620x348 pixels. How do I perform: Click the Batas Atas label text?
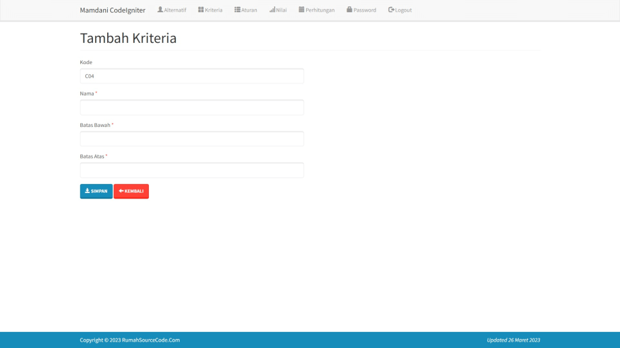point(92,156)
